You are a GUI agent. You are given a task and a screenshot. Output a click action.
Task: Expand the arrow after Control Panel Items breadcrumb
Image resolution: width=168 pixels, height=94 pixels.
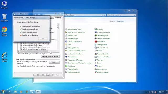click(x=75, y=15)
